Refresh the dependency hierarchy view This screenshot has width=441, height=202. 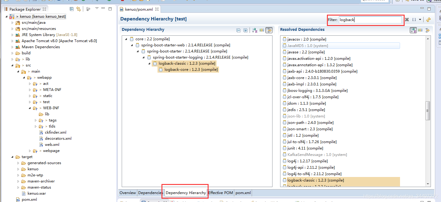[428, 20]
